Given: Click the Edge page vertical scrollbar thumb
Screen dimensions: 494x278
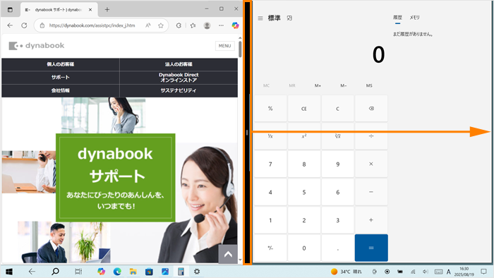Looking at the screenshot, I should (240, 49).
